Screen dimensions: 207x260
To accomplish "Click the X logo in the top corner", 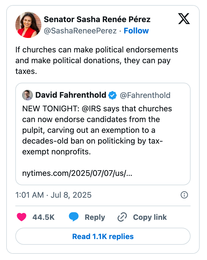I will click(184, 19).
